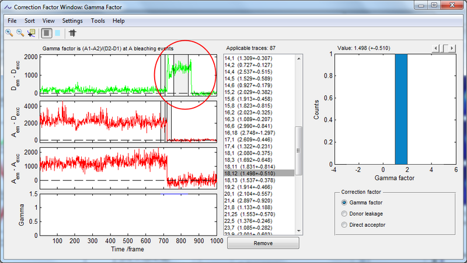
Task: Select the Donor leakage option
Action: tap(344, 213)
